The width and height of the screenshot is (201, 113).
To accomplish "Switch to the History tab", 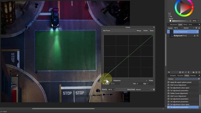I will 187,75.
